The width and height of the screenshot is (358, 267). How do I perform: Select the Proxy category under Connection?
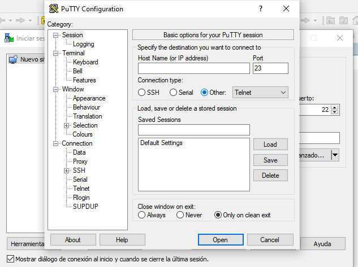point(80,161)
